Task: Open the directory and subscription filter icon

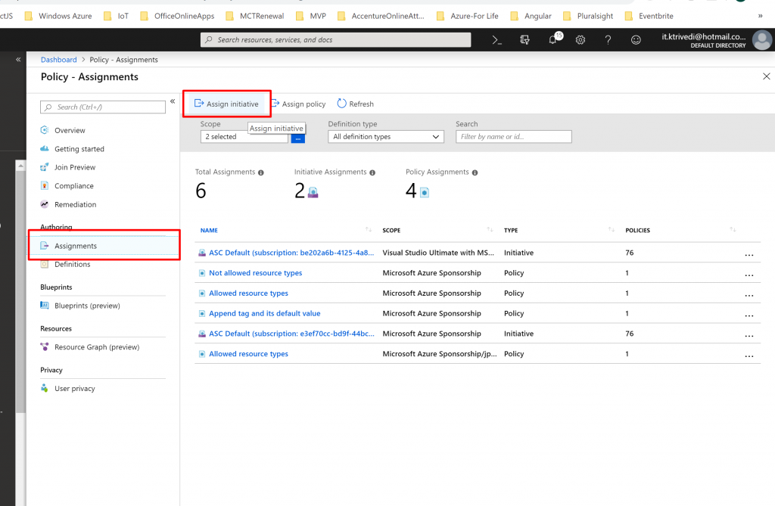Action: 525,40
